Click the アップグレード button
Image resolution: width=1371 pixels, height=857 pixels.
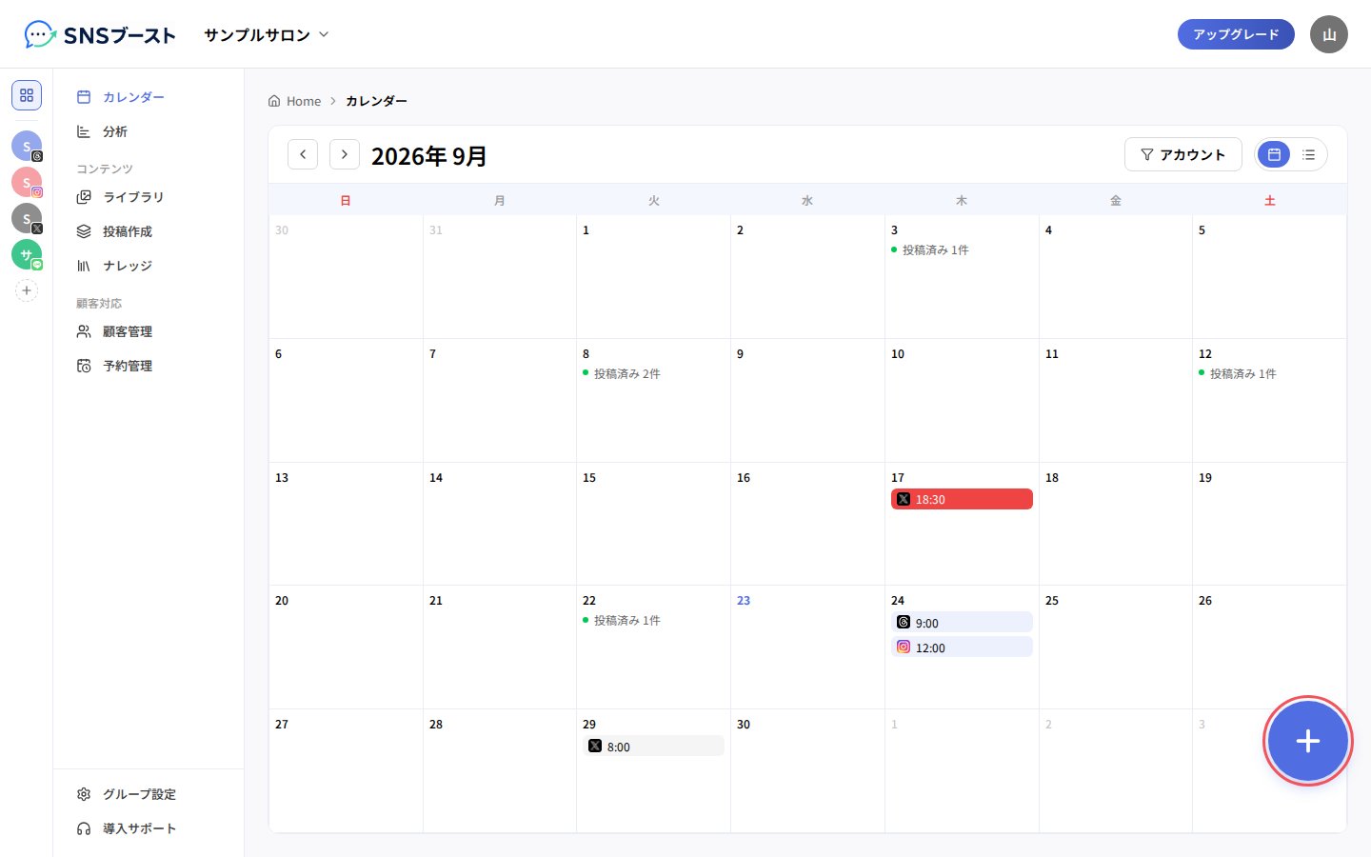tap(1236, 34)
